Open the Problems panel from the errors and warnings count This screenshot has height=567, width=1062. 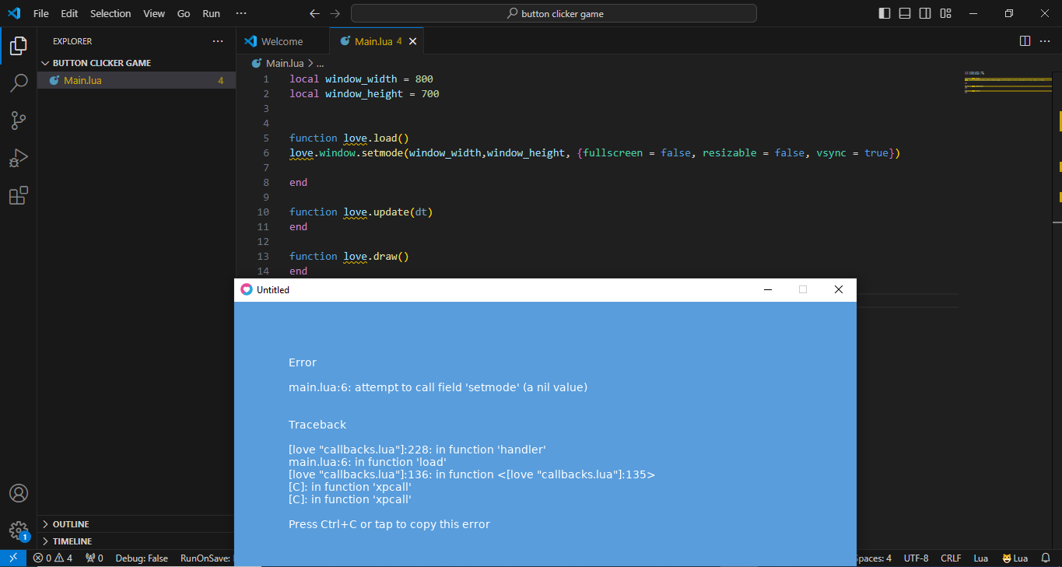coord(53,558)
